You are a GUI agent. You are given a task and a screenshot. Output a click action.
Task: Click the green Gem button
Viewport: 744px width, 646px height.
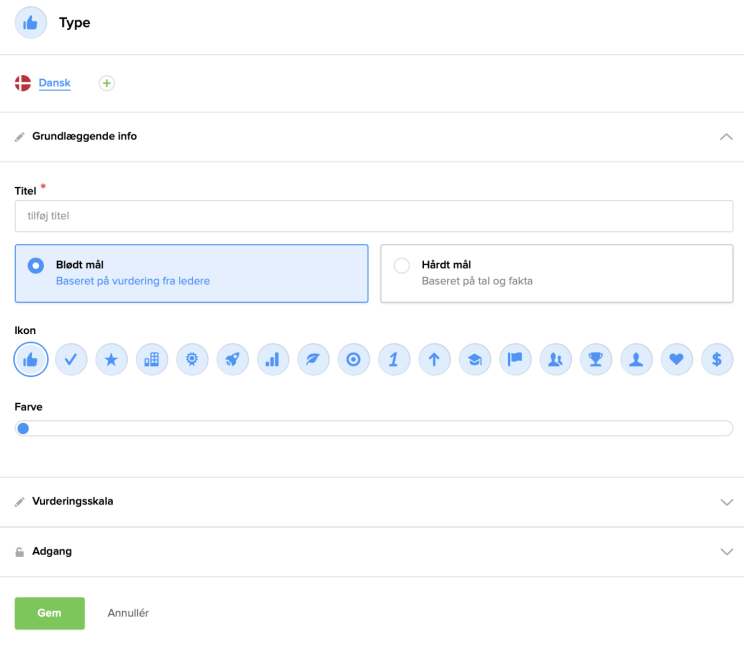pos(50,613)
